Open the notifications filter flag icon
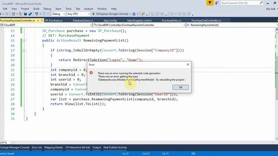The height and width of the screenshot is (156, 278). (x=210, y=3)
